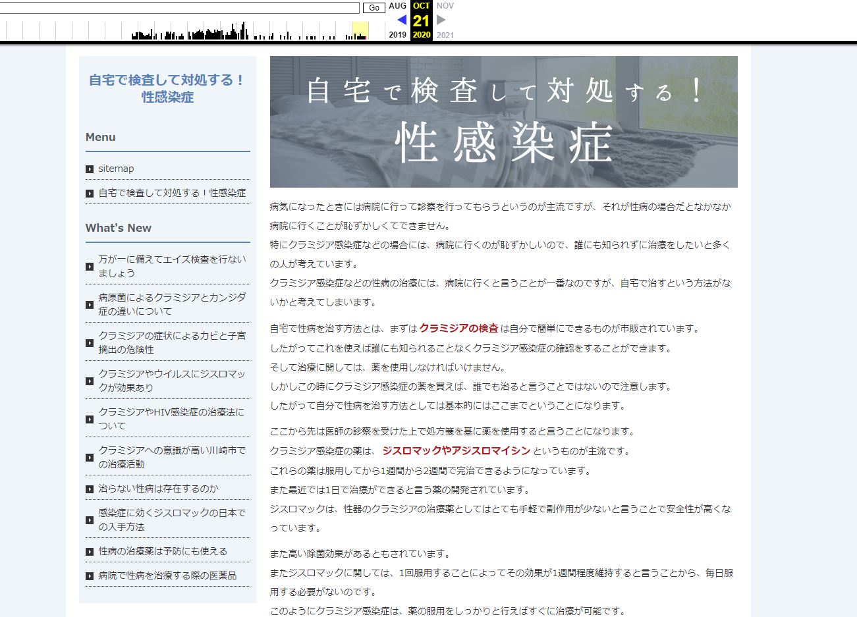Click the gray next capture arrow
The width and height of the screenshot is (857, 617).
tap(441, 20)
